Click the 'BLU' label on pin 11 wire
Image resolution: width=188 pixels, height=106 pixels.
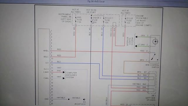(59, 62)
